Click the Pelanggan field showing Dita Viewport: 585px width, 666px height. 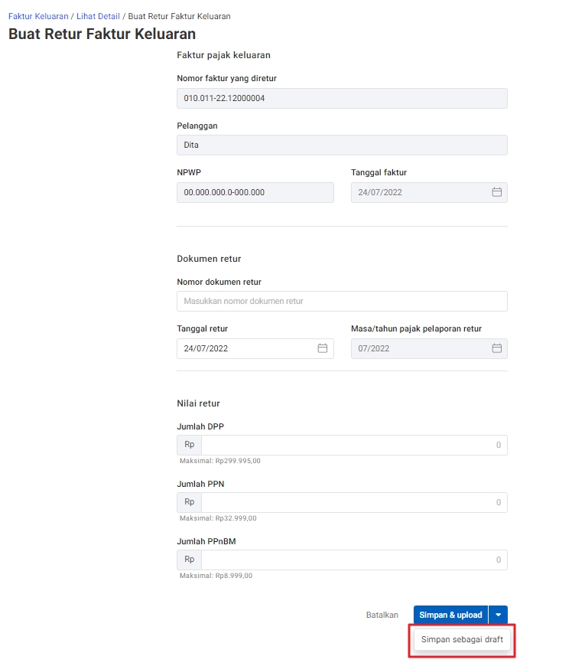pos(342,145)
